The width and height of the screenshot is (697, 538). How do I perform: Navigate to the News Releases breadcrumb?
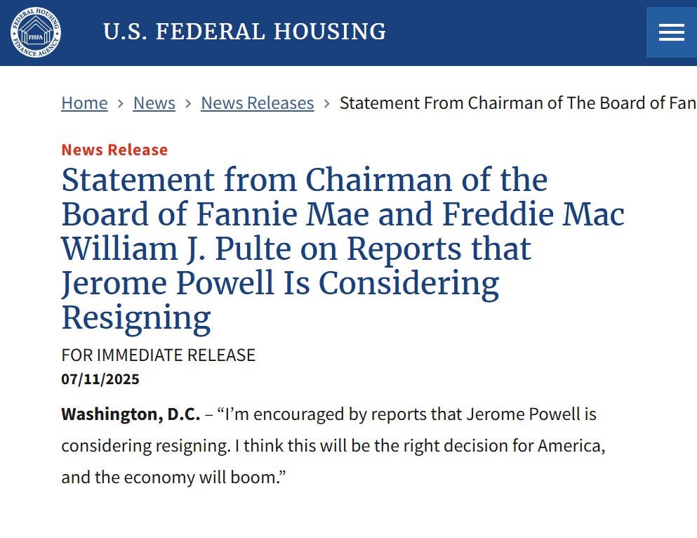coord(257,103)
